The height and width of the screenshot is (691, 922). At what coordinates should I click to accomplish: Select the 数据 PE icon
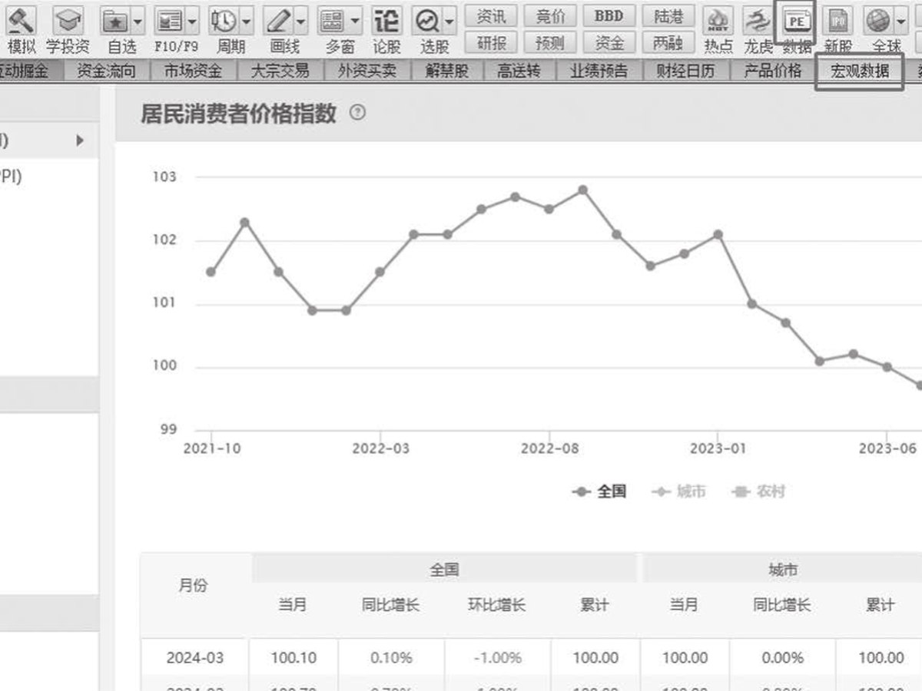click(x=795, y=21)
